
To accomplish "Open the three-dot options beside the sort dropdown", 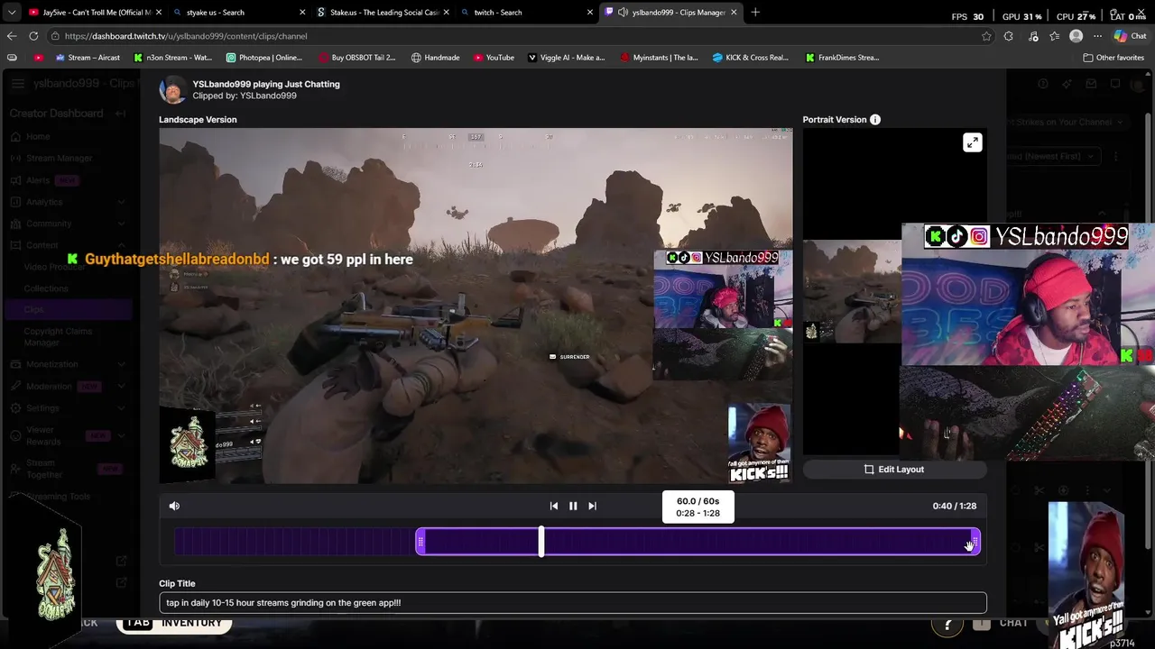I will 1116,156.
